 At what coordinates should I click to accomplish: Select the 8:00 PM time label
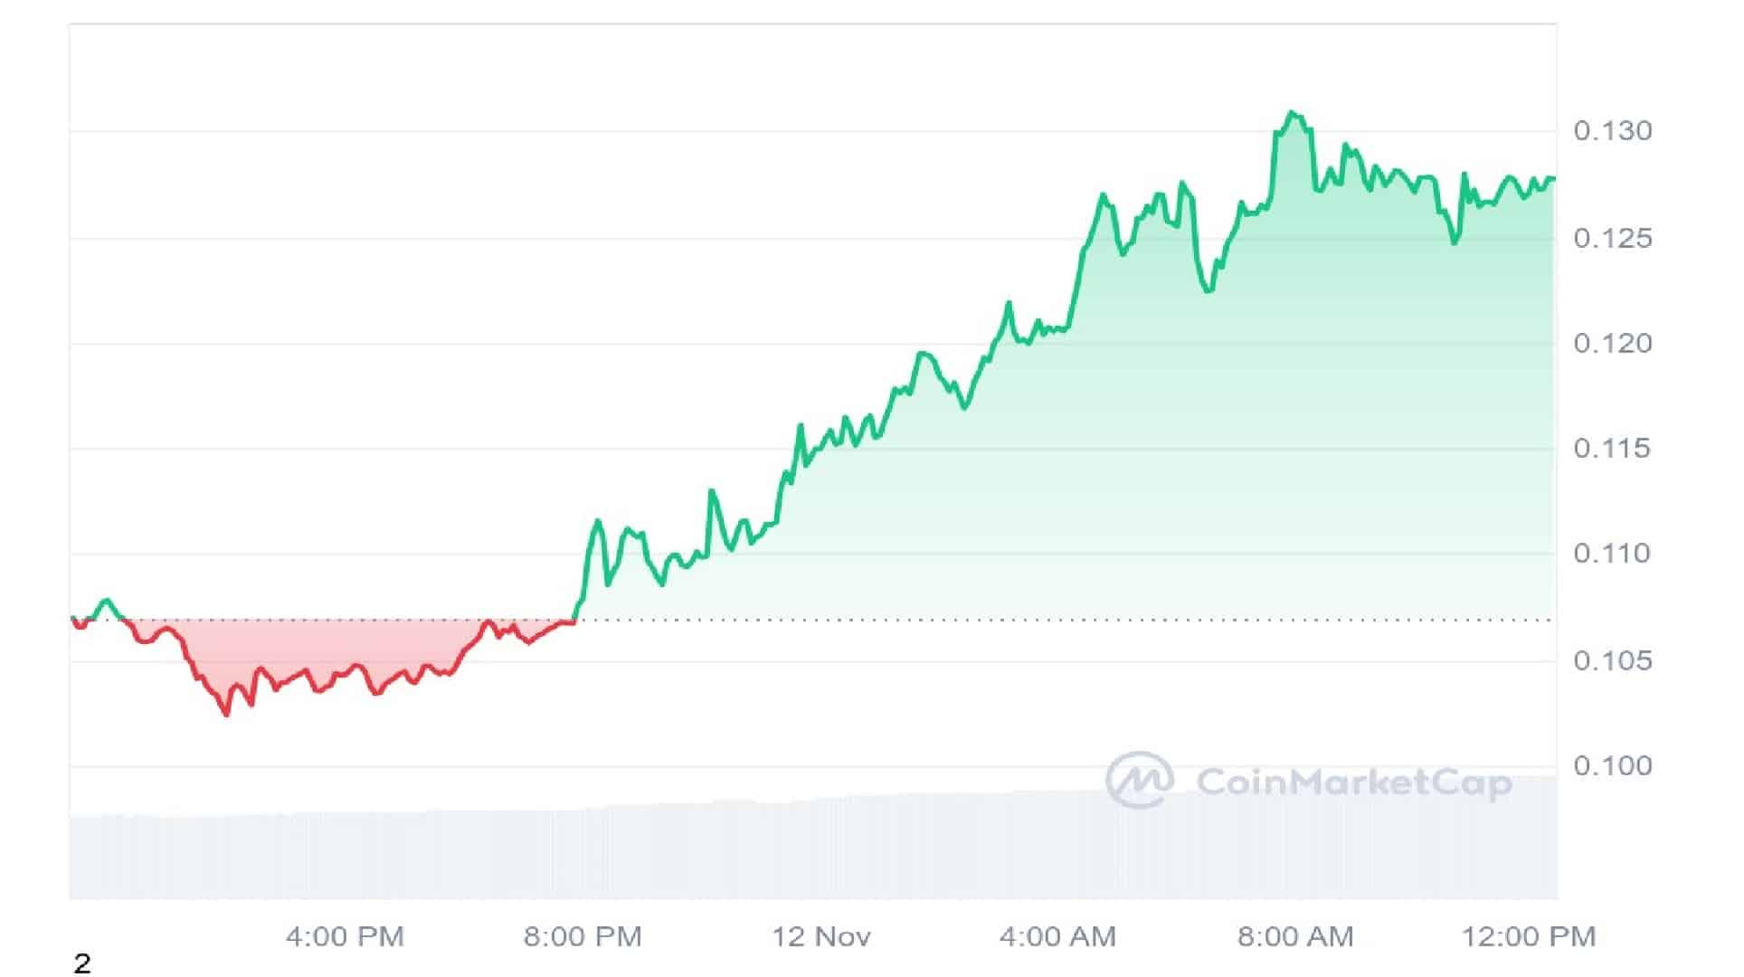583,937
